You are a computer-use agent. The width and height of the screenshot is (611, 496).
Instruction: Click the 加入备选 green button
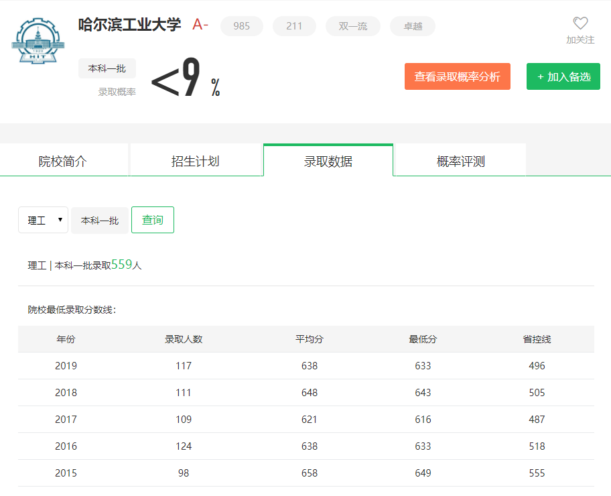coord(563,76)
